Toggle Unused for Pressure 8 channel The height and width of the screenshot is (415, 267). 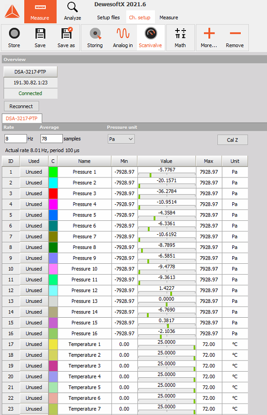point(34,247)
